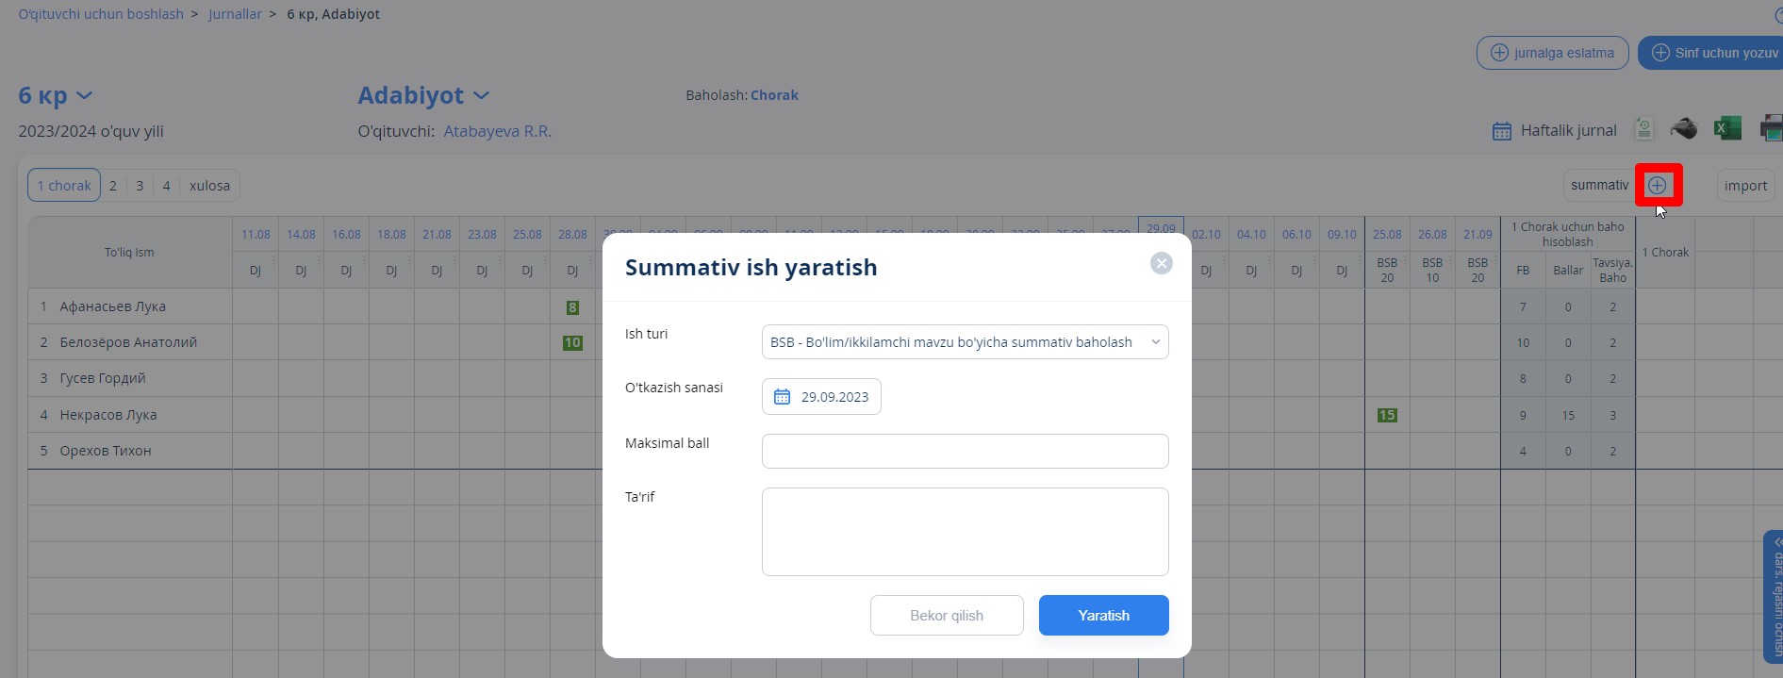Click the Yaratish button

(x=1103, y=615)
